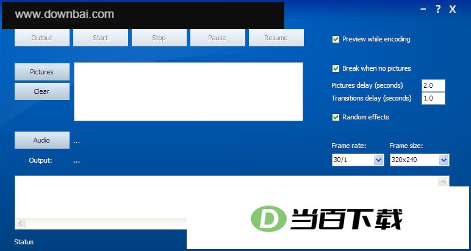471x251 pixels.
Task: Disable Preview while encoding
Action: point(336,39)
